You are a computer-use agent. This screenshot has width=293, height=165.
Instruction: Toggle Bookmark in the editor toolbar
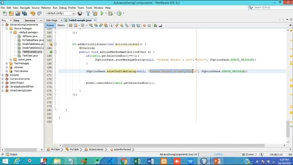127,26
